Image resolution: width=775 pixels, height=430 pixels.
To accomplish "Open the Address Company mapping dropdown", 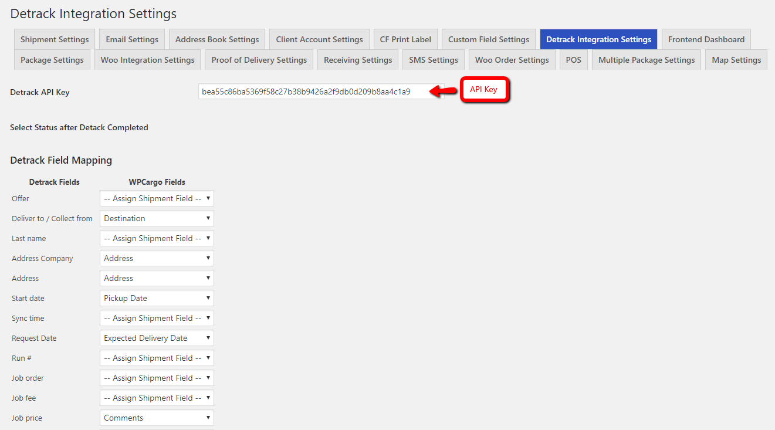I will 157,258.
